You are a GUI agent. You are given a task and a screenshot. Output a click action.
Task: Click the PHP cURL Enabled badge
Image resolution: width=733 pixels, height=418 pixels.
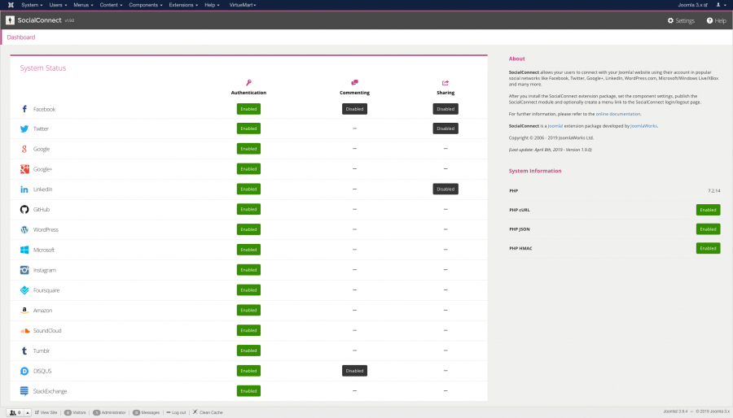click(708, 210)
